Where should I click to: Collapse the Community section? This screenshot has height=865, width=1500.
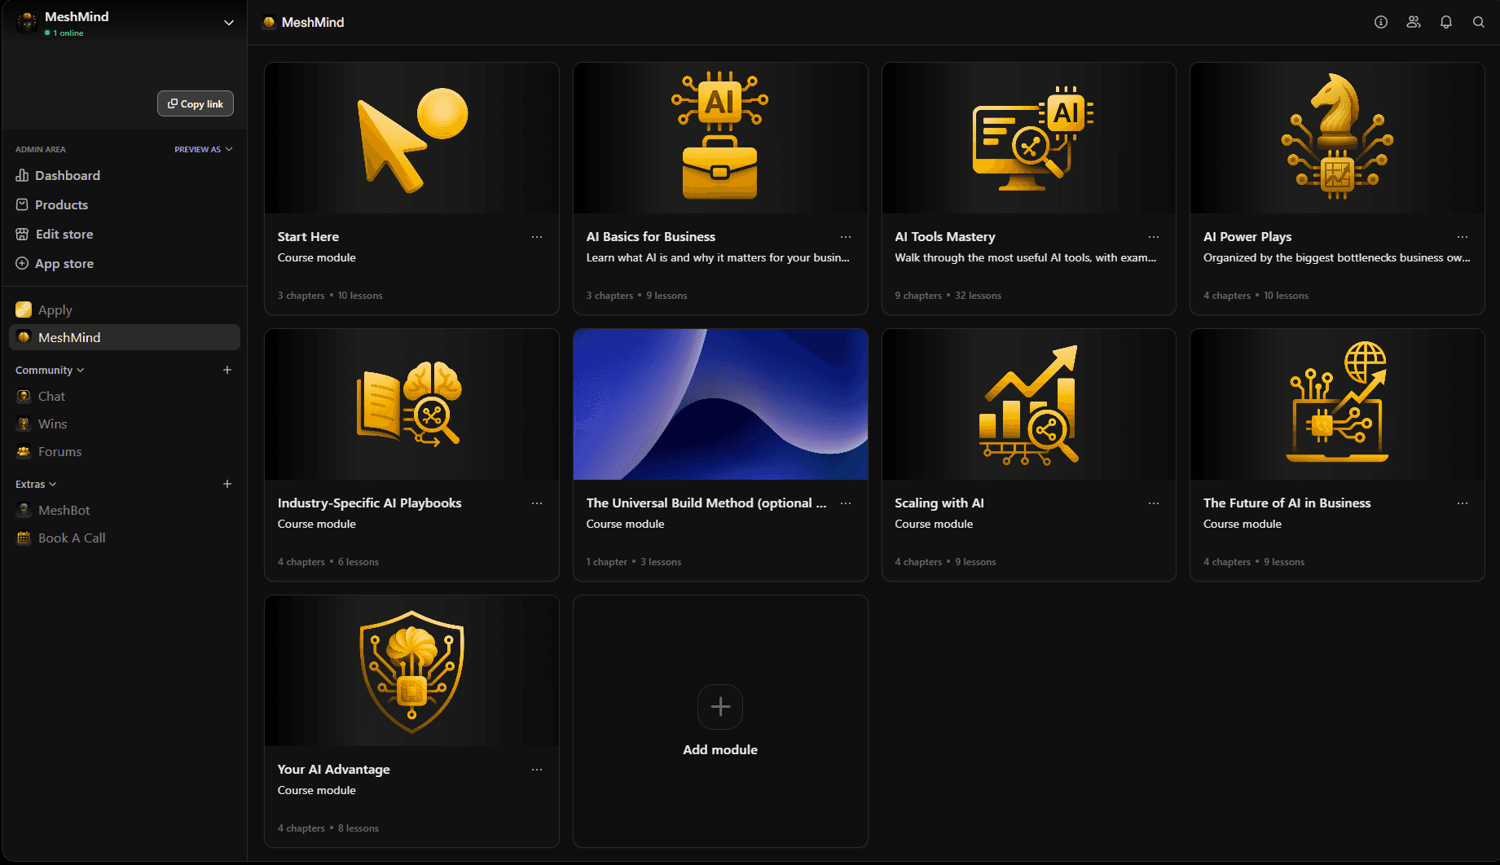tap(50, 370)
